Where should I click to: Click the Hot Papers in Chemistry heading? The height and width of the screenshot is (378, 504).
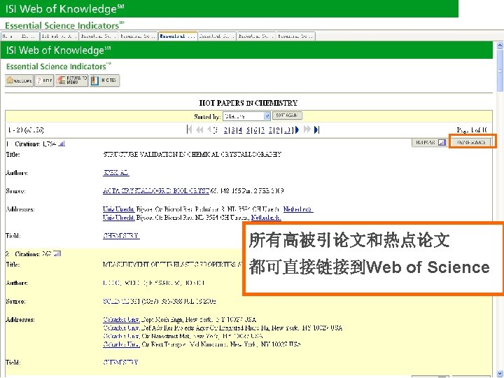pyautogui.click(x=248, y=103)
